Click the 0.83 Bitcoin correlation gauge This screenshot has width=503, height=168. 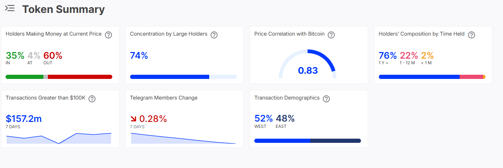(x=307, y=64)
